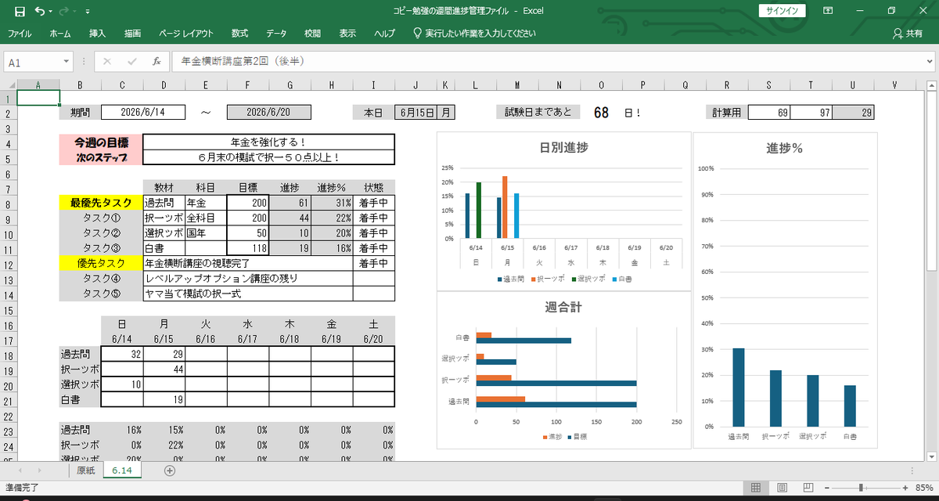Select the 6.14 sheet tab
Viewport: 939px width, 501px height.
[x=121, y=470]
